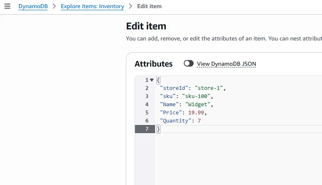Open the hamburger navigation menu
Image resolution: width=322 pixels, height=185 pixels.
pos(7,6)
